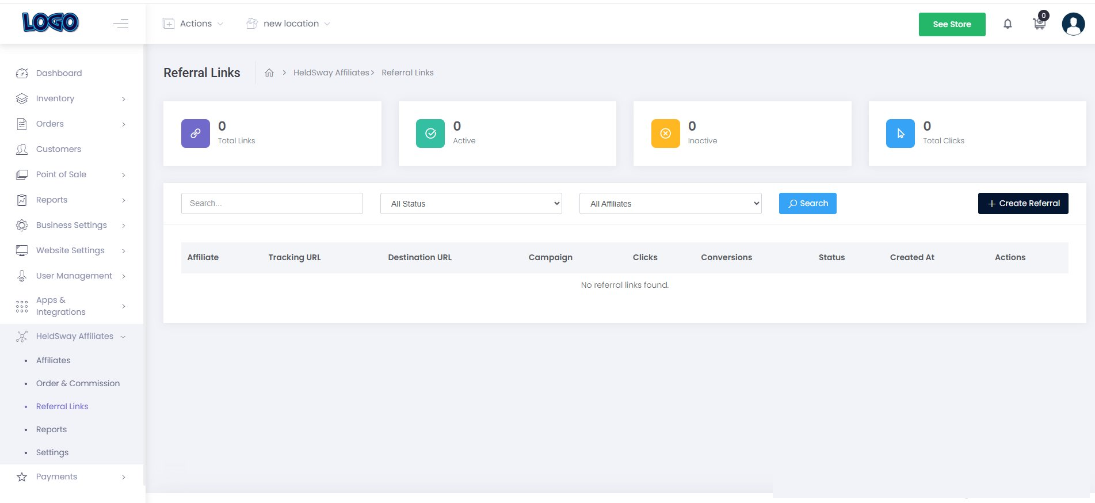Click the Create Referral button

coord(1023,203)
